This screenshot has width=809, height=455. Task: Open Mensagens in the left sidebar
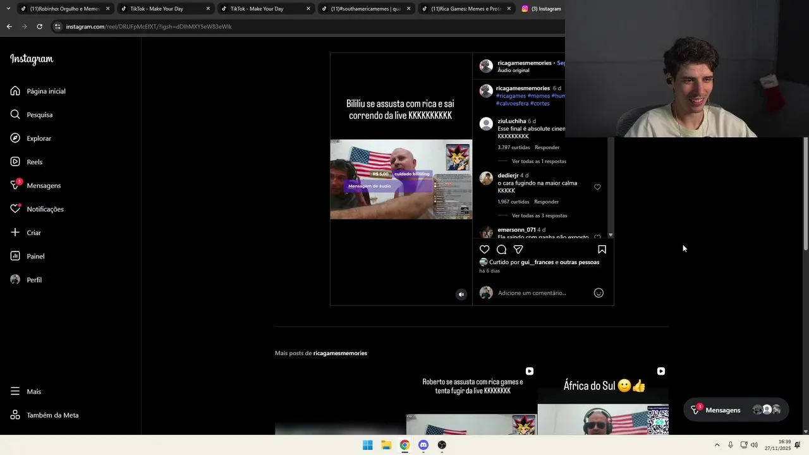click(35, 185)
